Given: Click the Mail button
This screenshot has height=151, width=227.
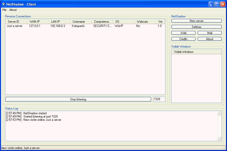Looking at the screenshot, I should pos(210,33).
